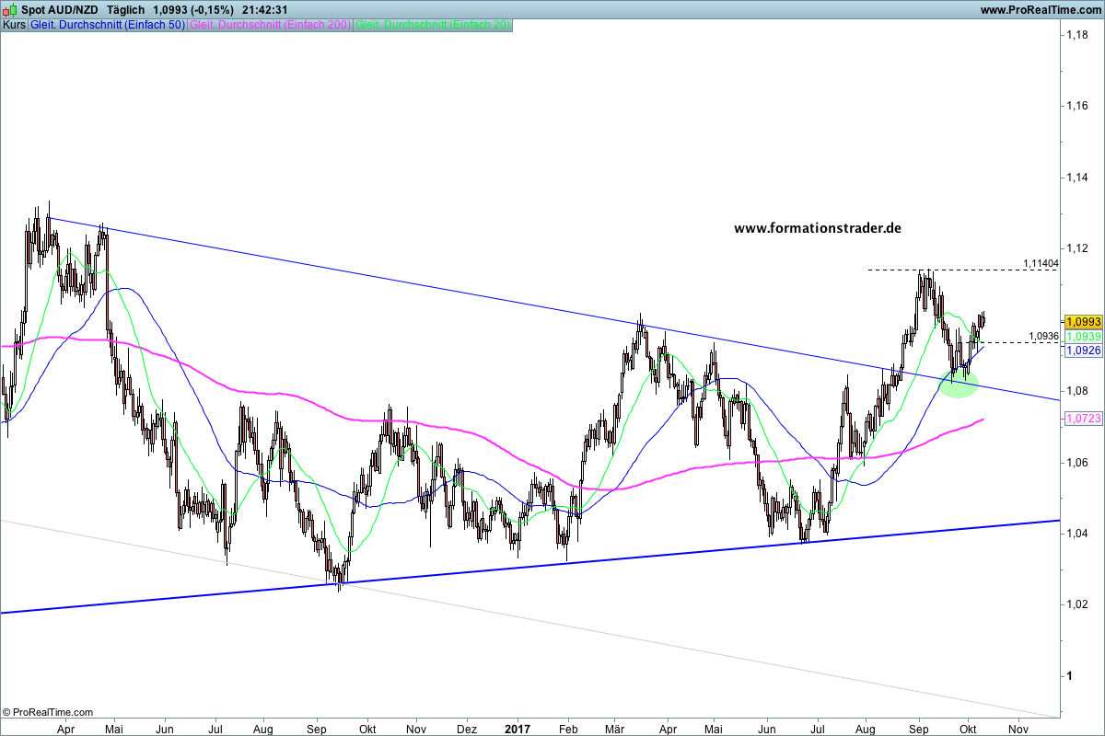Viewport: 1105px width, 736px height.
Task: Select the Gleit. Durchschnitt (Einfach 20) label
Action: tap(433, 25)
